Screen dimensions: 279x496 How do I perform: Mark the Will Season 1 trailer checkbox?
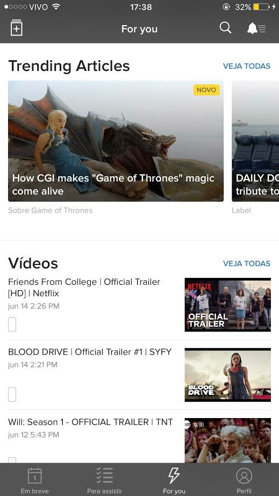click(12, 460)
